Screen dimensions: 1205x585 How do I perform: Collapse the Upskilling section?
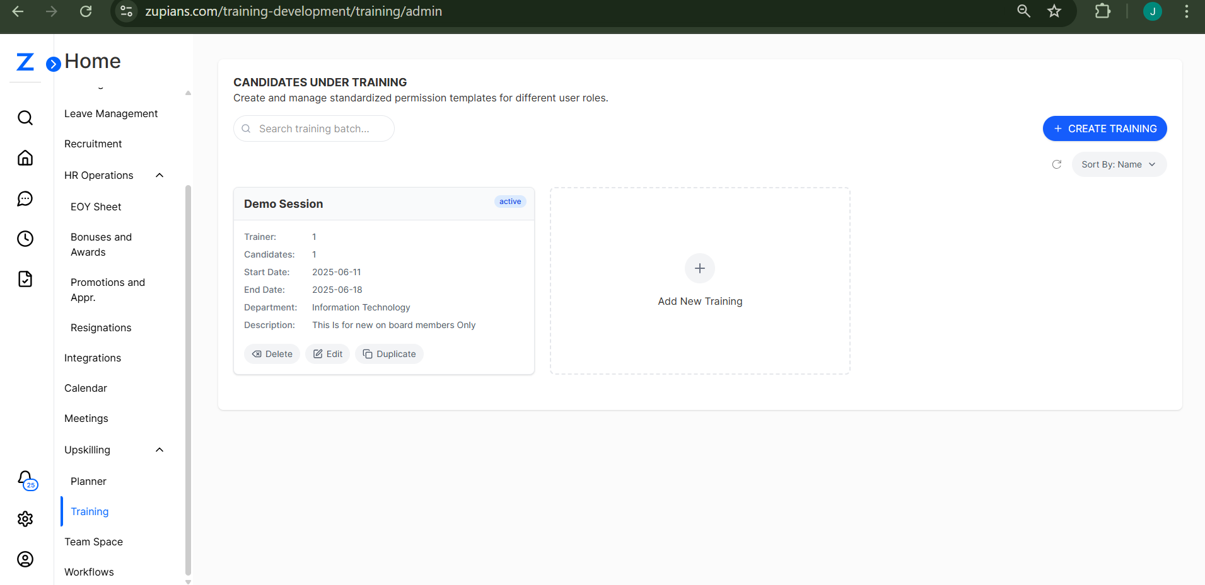pyautogui.click(x=160, y=450)
